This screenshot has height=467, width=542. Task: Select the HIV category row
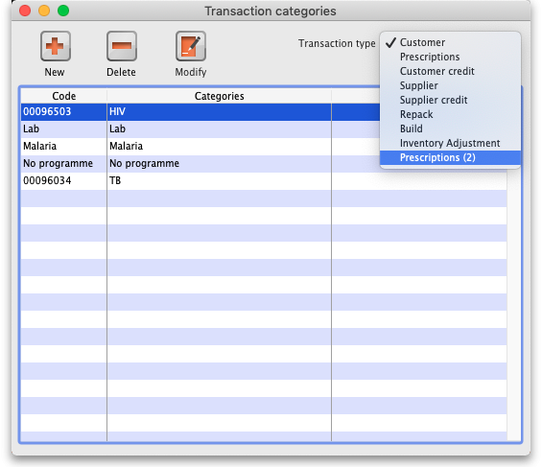click(x=200, y=112)
